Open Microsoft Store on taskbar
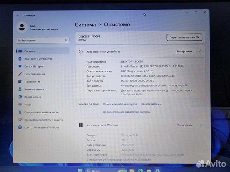The height and width of the screenshot is (172, 230). (149, 170)
